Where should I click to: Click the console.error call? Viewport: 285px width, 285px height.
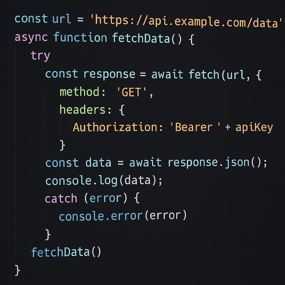[123, 216]
